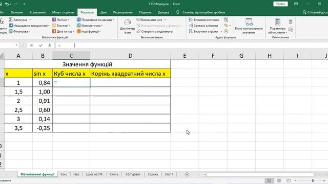Toggle Show Formulas icon in Formula Auditing

pyautogui.click(x=226, y=19)
